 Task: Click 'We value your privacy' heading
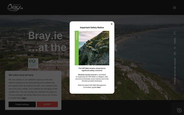tap(21, 75)
